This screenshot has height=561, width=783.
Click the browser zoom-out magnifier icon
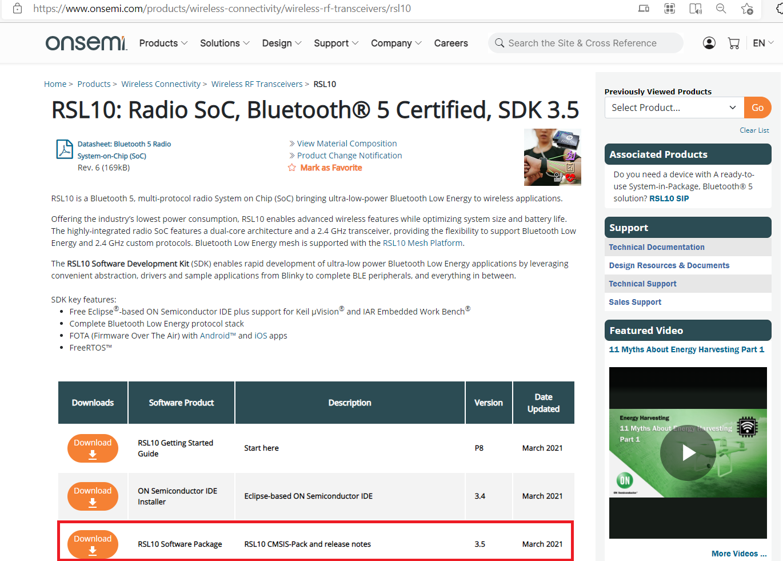(x=721, y=9)
